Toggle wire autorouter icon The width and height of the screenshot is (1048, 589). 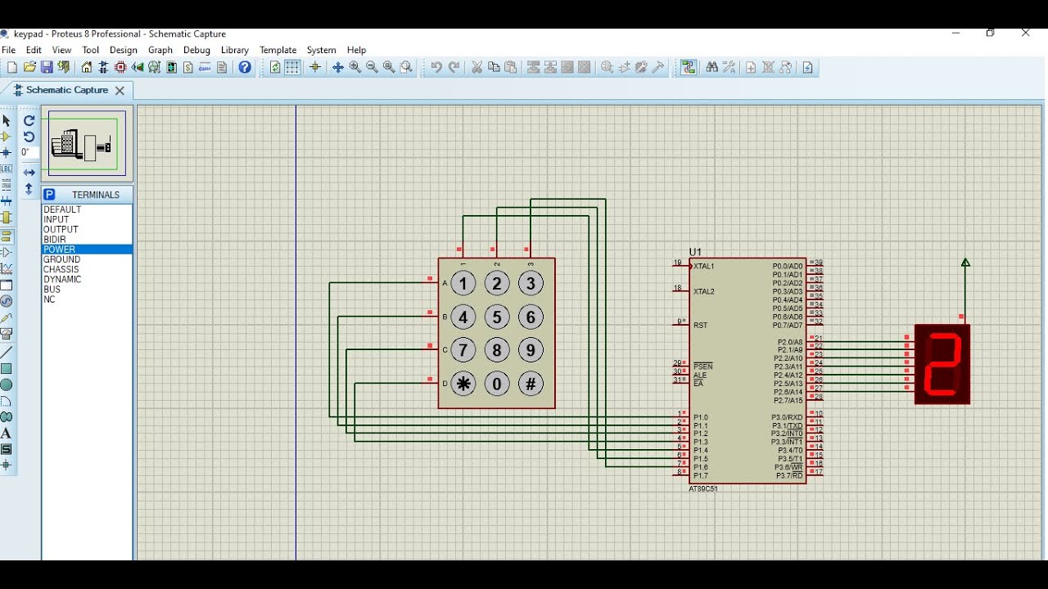pyautogui.click(x=689, y=67)
